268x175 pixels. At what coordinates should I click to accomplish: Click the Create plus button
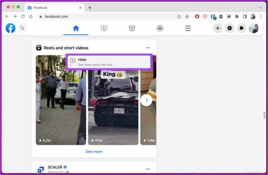coord(218,28)
